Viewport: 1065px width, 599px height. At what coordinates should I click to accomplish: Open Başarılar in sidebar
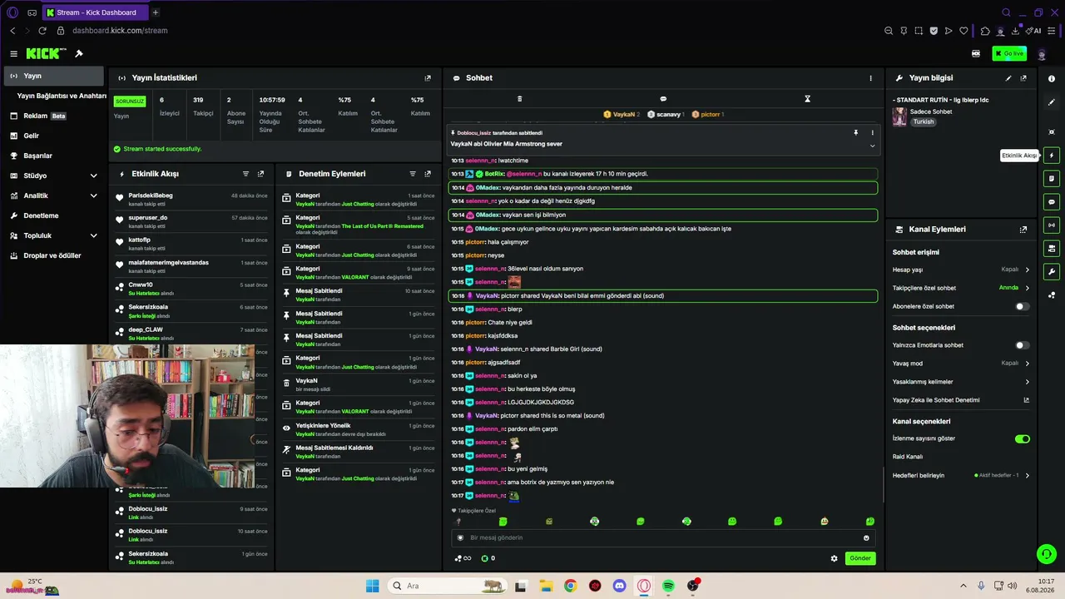pos(53,156)
